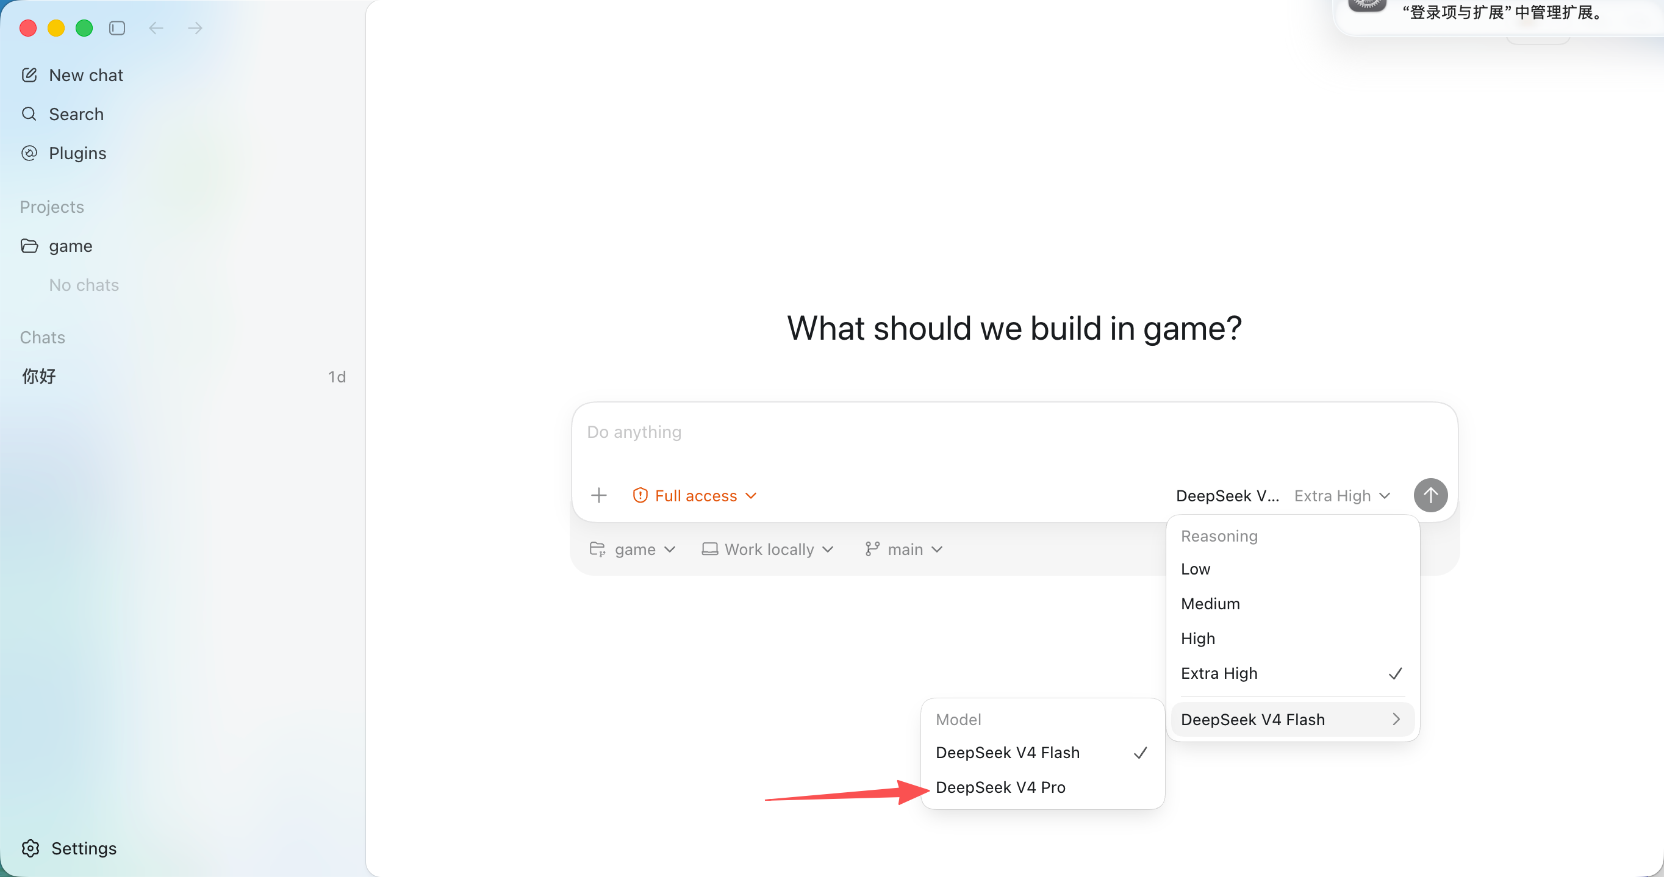
Task: Expand the DeepSeek V4 Flash submenu row
Action: [x=1293, y=719]
